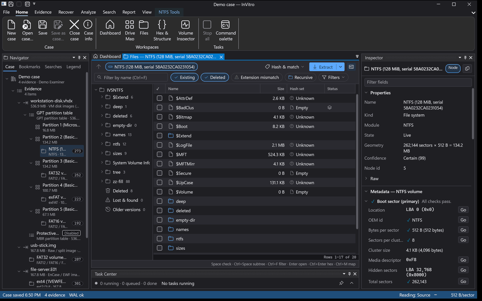The width and height of the screenshot is (482, 301).
Task: Click the NTFS volume breadcrumb chip
Action: pos(152,67)
